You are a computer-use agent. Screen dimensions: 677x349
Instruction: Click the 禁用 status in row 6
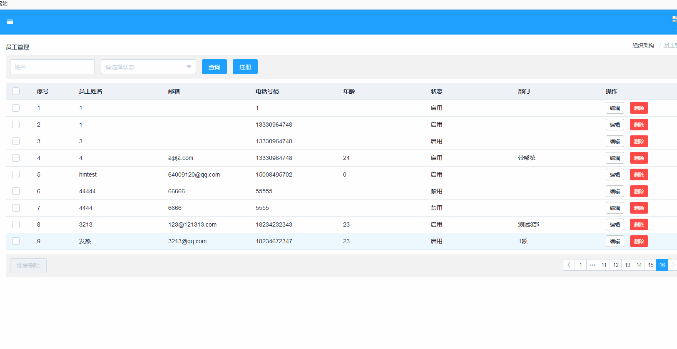[x=436, y=191]
